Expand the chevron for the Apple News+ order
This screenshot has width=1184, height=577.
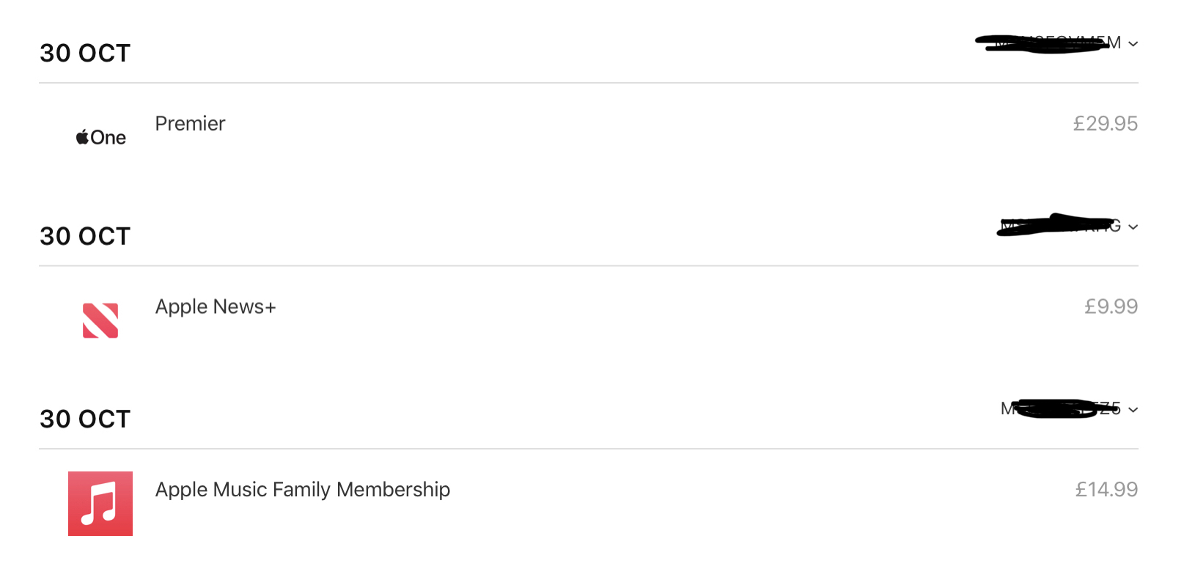click(x=1133, y=227)
